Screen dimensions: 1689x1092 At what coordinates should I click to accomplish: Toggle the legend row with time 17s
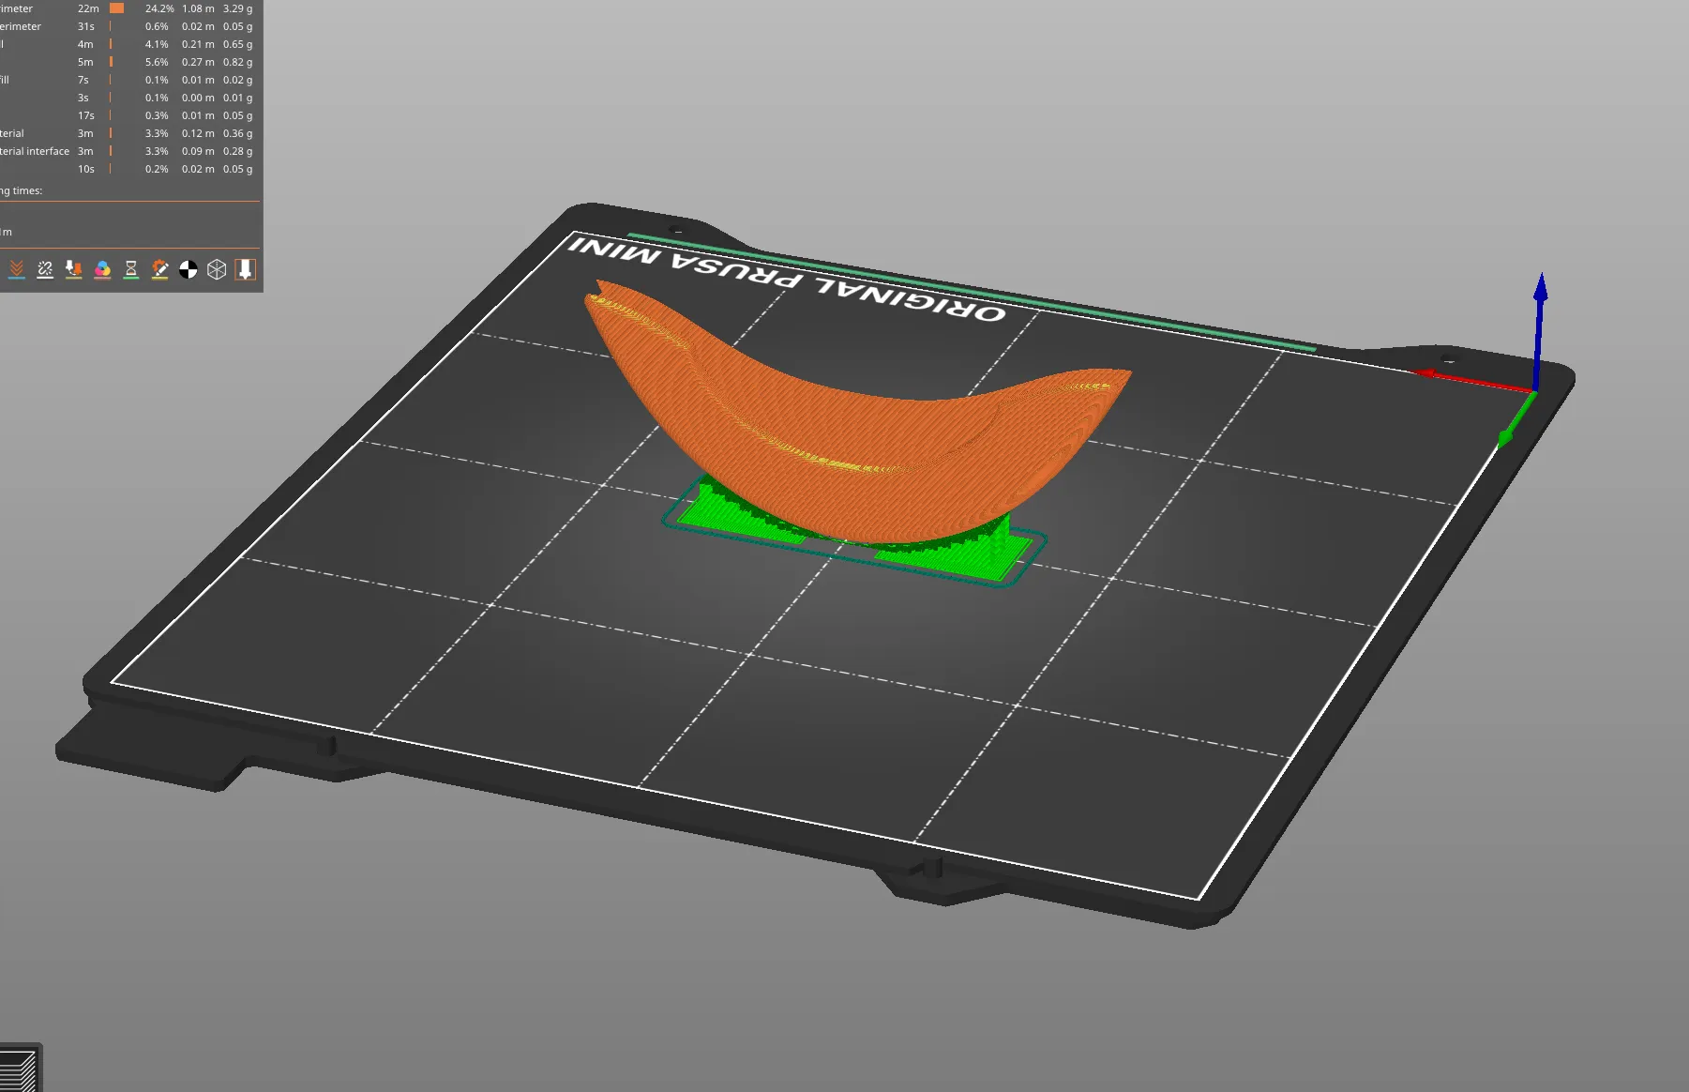pos(128,115)
